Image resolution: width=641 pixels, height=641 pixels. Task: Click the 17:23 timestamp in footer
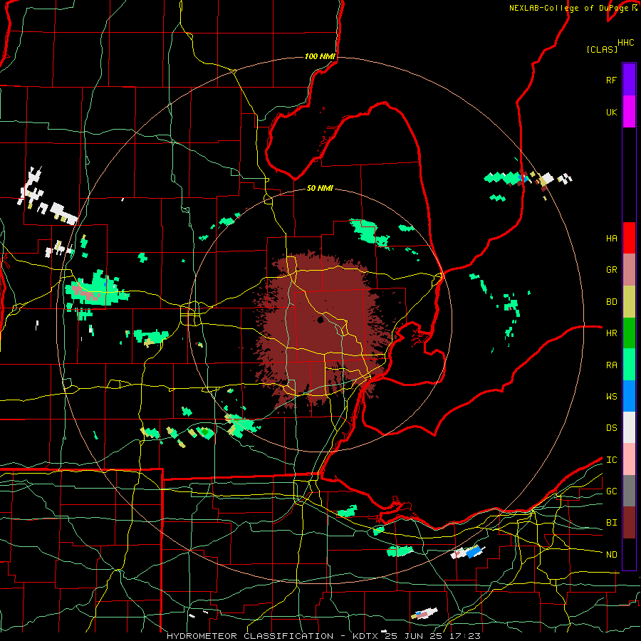point(466,636)
